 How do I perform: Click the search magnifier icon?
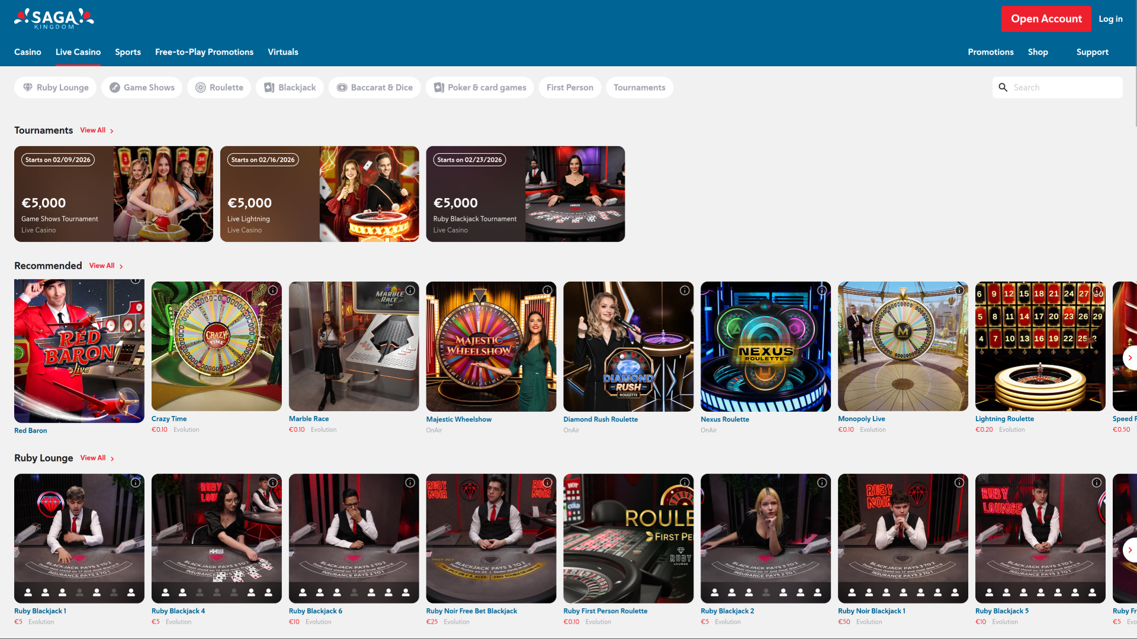(x=1003, y=87)
